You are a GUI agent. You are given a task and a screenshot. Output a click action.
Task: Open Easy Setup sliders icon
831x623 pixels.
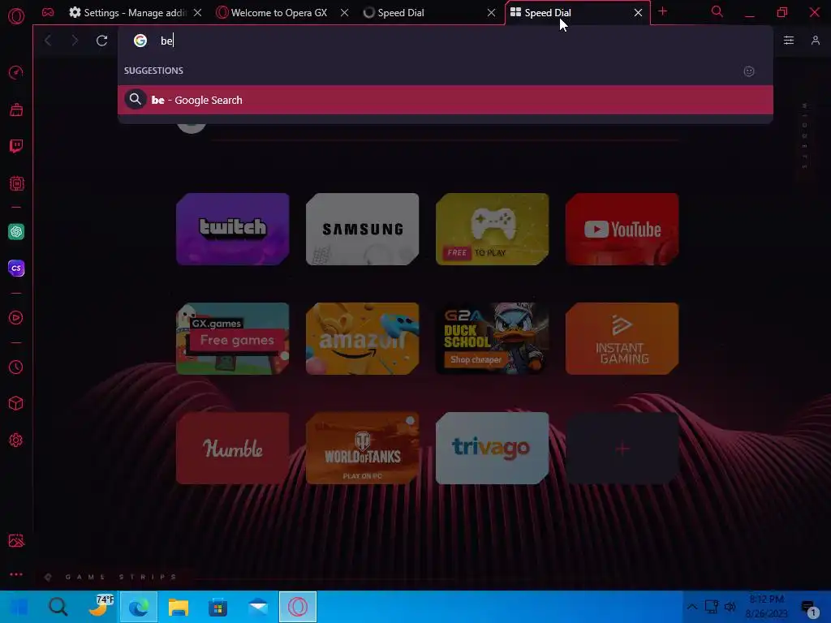tap(789, 41)
